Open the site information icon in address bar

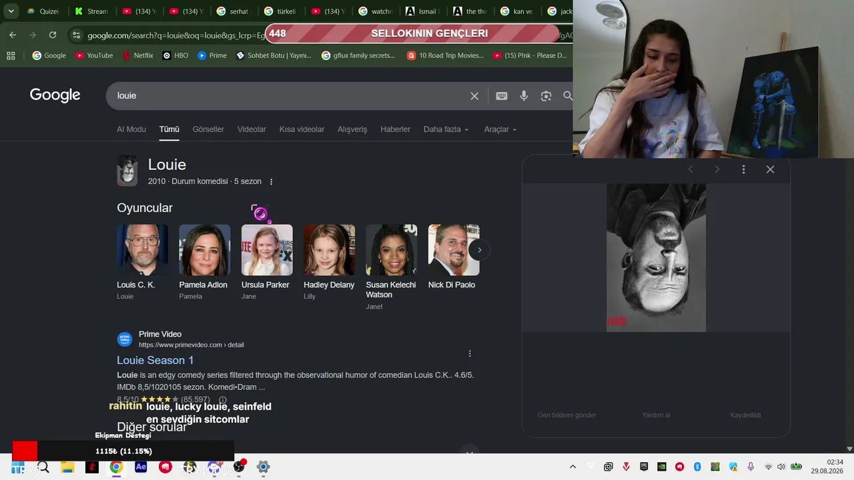[76, 35]
